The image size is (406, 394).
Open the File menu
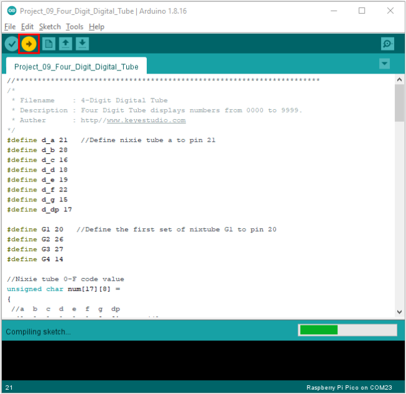10,27
